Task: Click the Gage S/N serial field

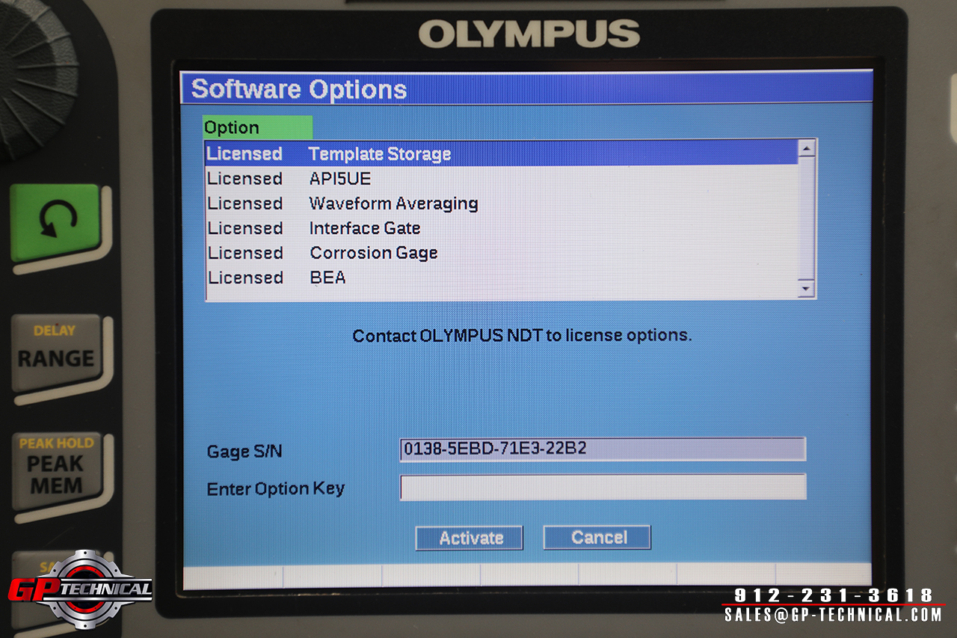Action: tap(603, 449)
